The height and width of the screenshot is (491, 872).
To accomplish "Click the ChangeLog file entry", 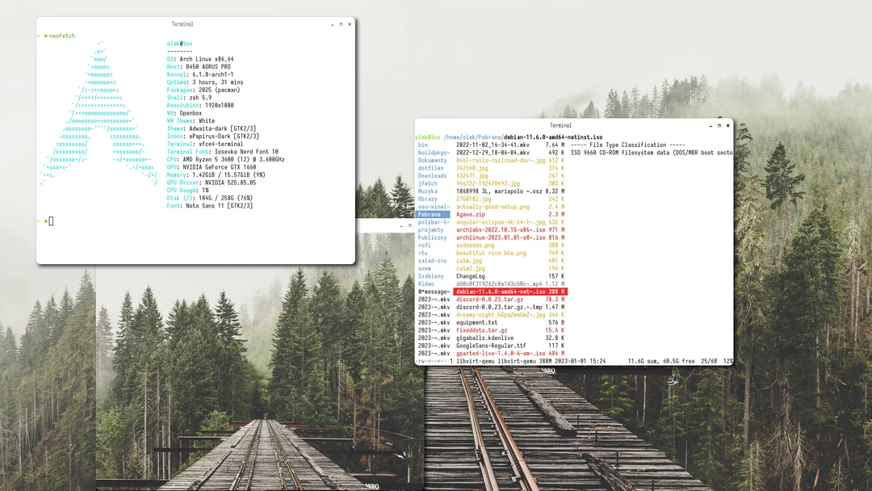I will [x=472, y=275].
